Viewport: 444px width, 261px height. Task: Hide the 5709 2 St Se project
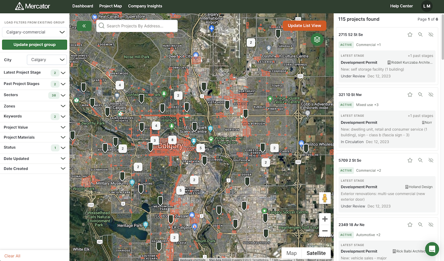431,161
